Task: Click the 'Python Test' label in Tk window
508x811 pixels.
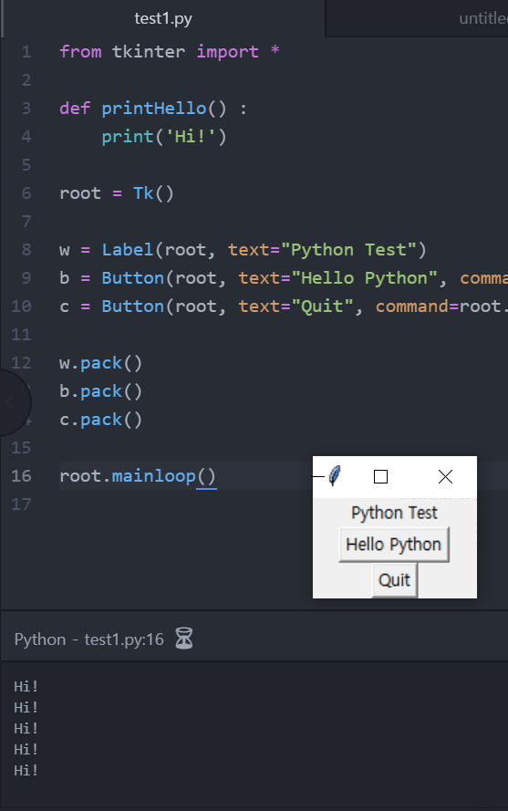Action: tap(394, 513)
